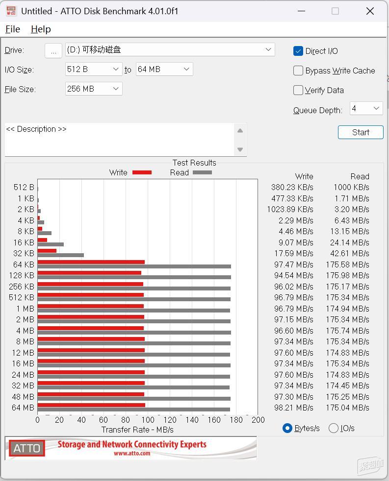Image resolution: width=389 pixels, height=481 pixels.
Task: Click the '1023.89 KB/s' write value
Action: point(290,209)
